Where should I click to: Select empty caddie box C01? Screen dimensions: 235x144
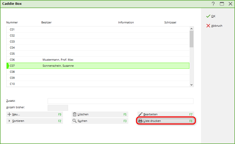coord(12,29)
